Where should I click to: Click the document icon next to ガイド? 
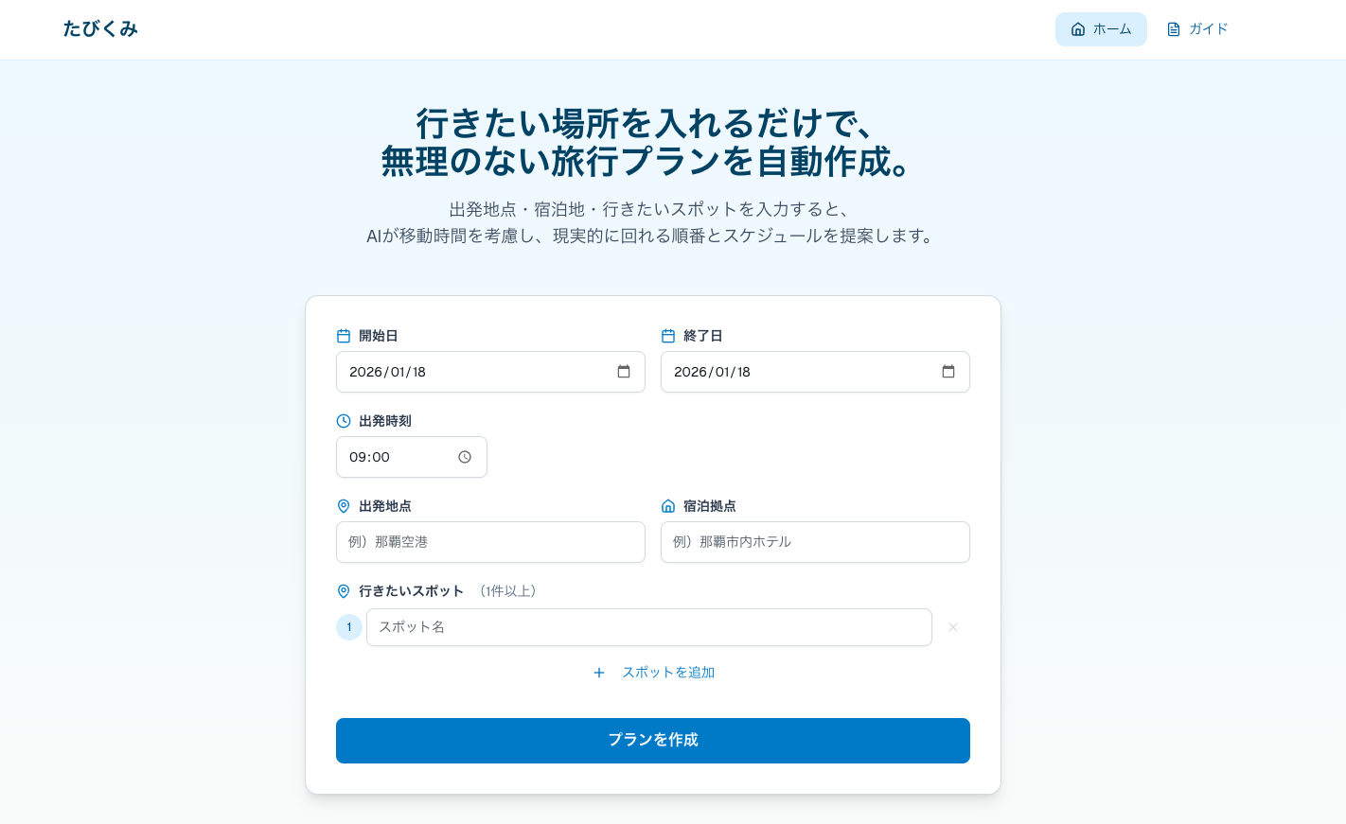coord(1172,28)
